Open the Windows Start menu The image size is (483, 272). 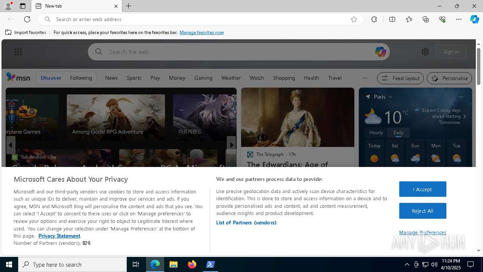tap(9, 264)
